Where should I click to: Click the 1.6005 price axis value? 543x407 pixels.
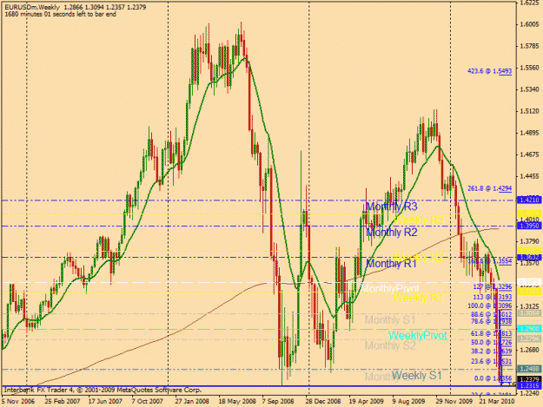pyautogui.click(x=529, y=24)
